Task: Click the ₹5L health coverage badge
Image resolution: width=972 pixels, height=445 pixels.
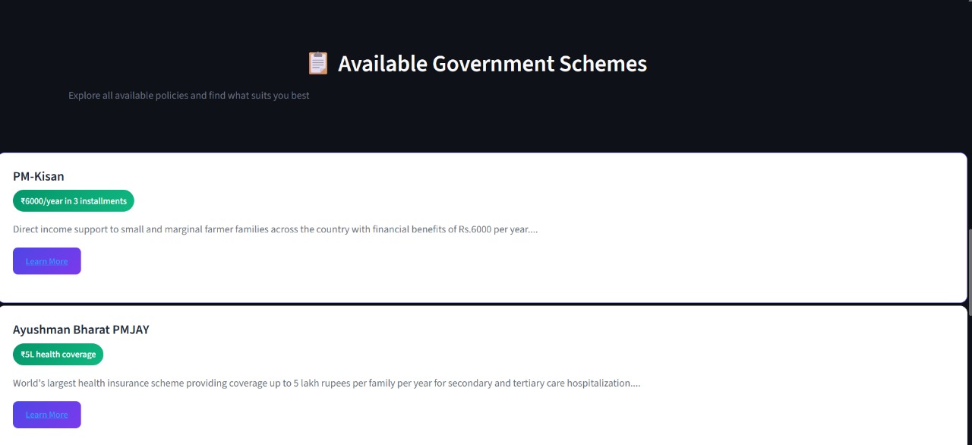Action: pyautogui.click(x=58, y=355)
